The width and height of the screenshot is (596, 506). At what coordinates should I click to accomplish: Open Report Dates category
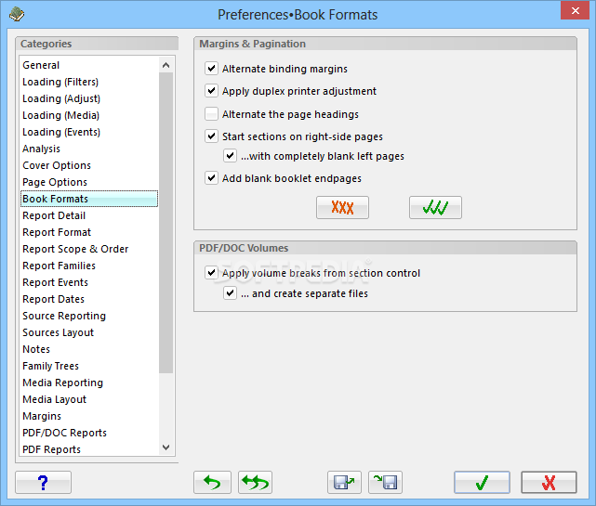point(89,299)
